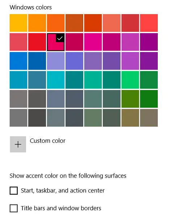Choose the olive green swatch in fifth row

click(x=130, y=99)
